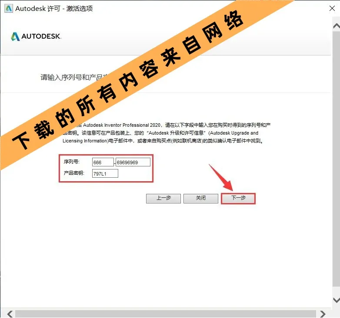
Task: Click the 产品密钥: label
Action: [74, 173]
